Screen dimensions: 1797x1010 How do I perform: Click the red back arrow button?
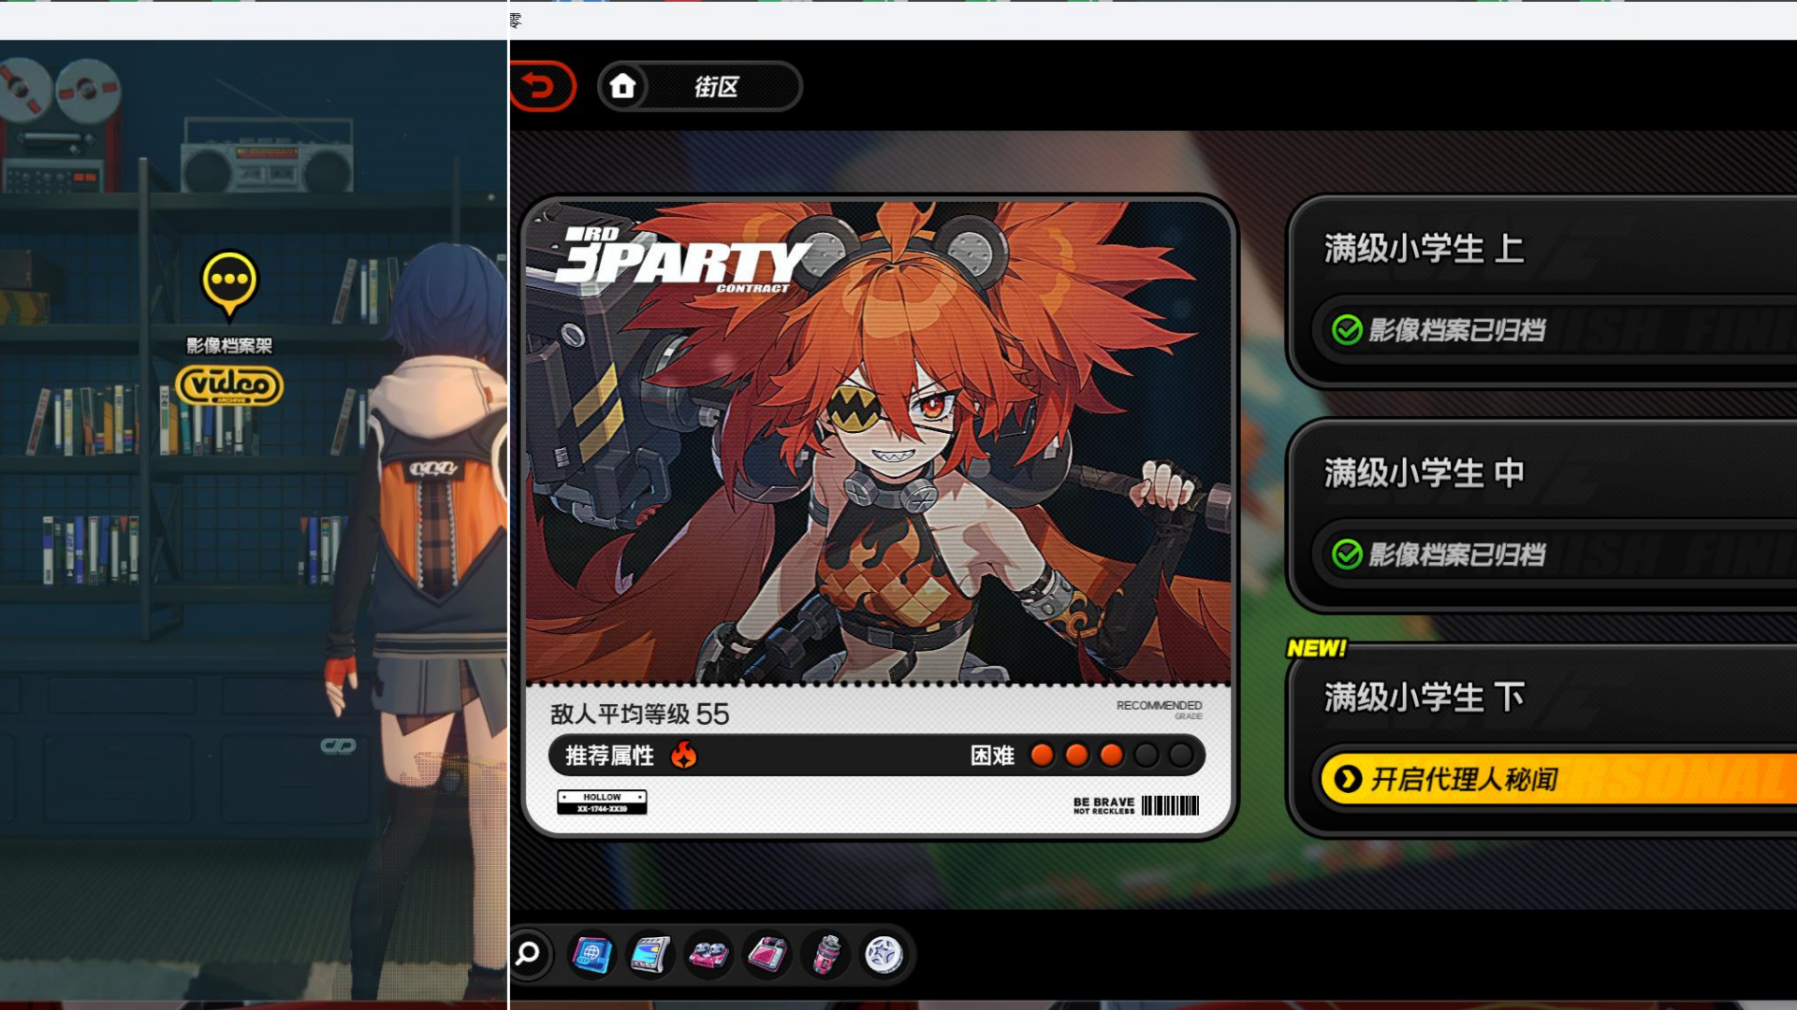541,86
